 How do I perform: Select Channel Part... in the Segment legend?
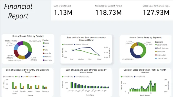pyautogui.click(x=162, y=58)
